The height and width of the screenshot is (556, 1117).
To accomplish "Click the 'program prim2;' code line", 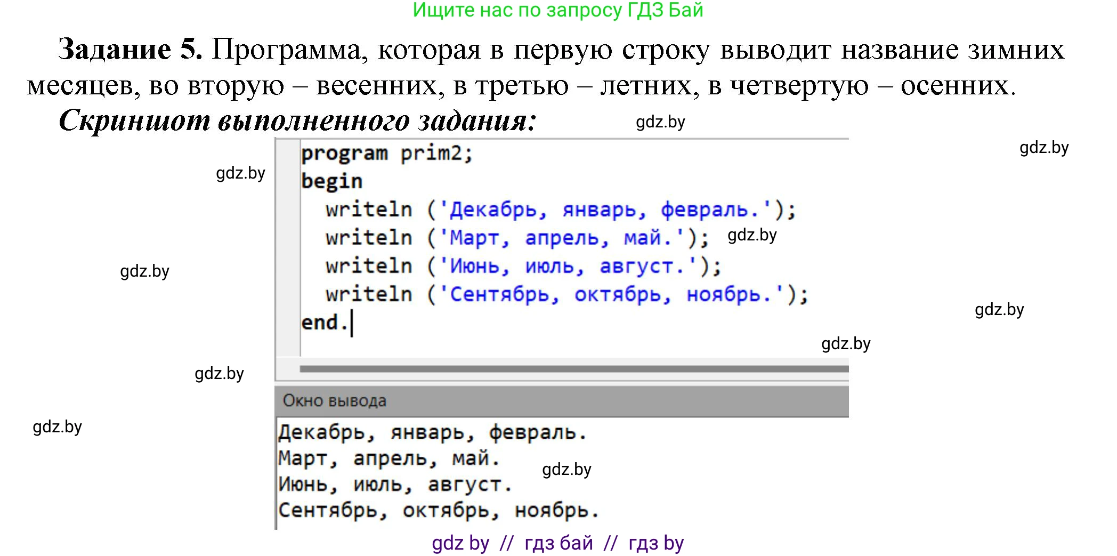I will tap(387, 154).
